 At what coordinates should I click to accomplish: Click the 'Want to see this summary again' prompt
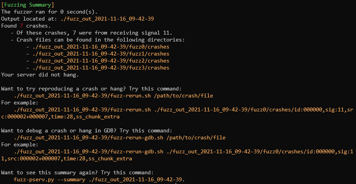click(x=78, y=172)
